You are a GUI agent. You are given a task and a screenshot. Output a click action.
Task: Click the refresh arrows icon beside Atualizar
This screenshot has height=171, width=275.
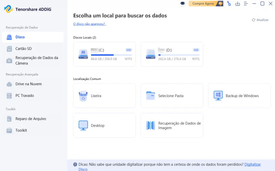(254, 20)
